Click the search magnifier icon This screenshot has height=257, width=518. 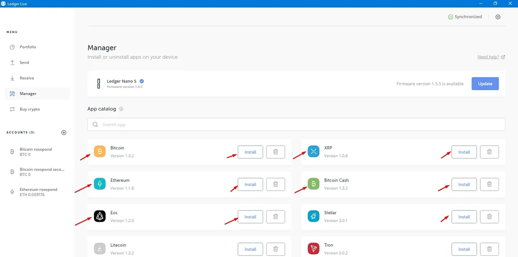(96, 125)
